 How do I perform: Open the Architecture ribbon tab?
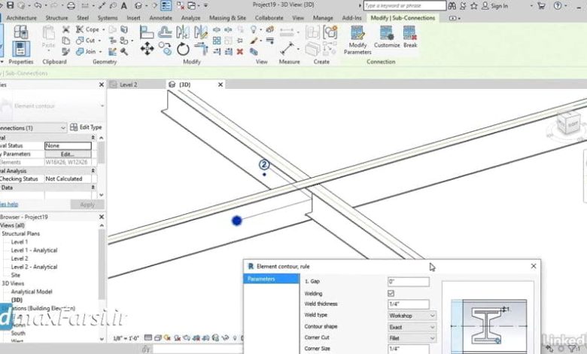[21, 17]
